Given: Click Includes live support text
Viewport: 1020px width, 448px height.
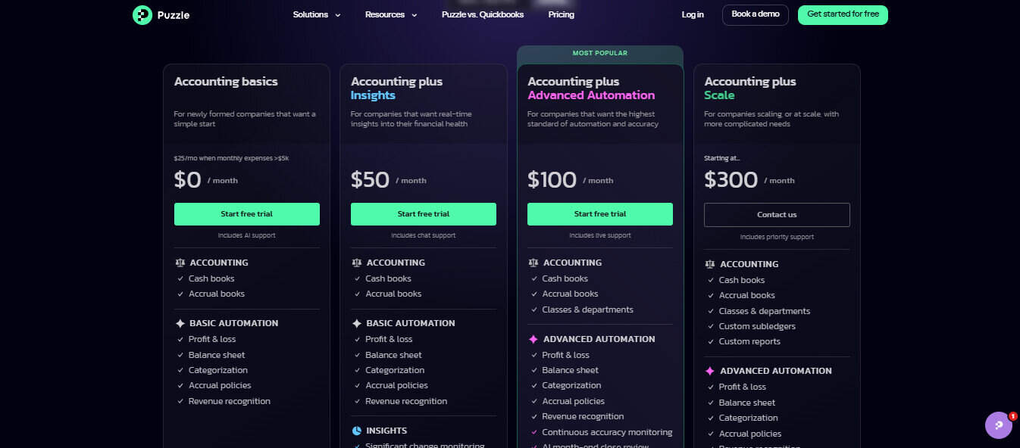Looking at the screenshot, I should click(600, 235).
